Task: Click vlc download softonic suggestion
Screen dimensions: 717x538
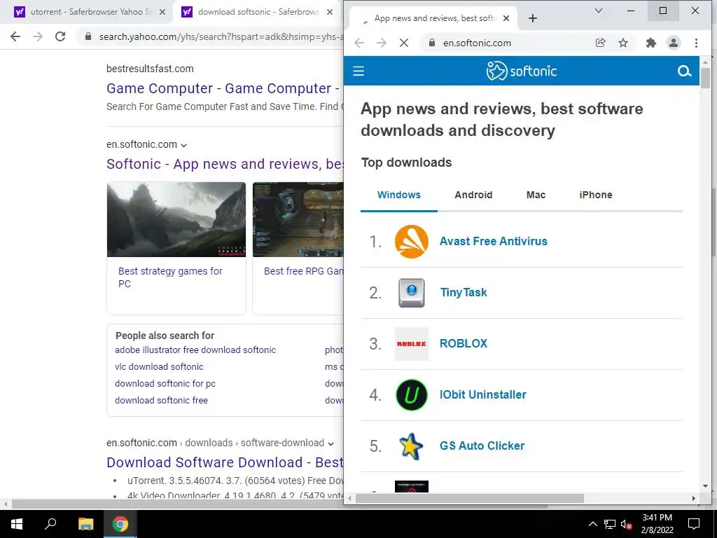Action: [x=159, y=367]
